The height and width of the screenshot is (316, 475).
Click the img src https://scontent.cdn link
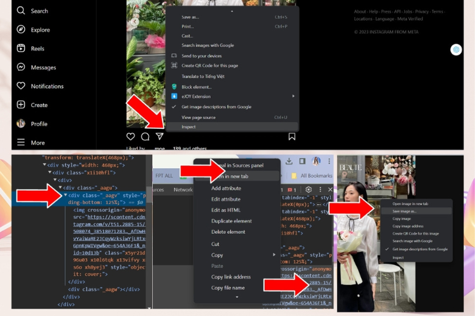pos(116,217)
